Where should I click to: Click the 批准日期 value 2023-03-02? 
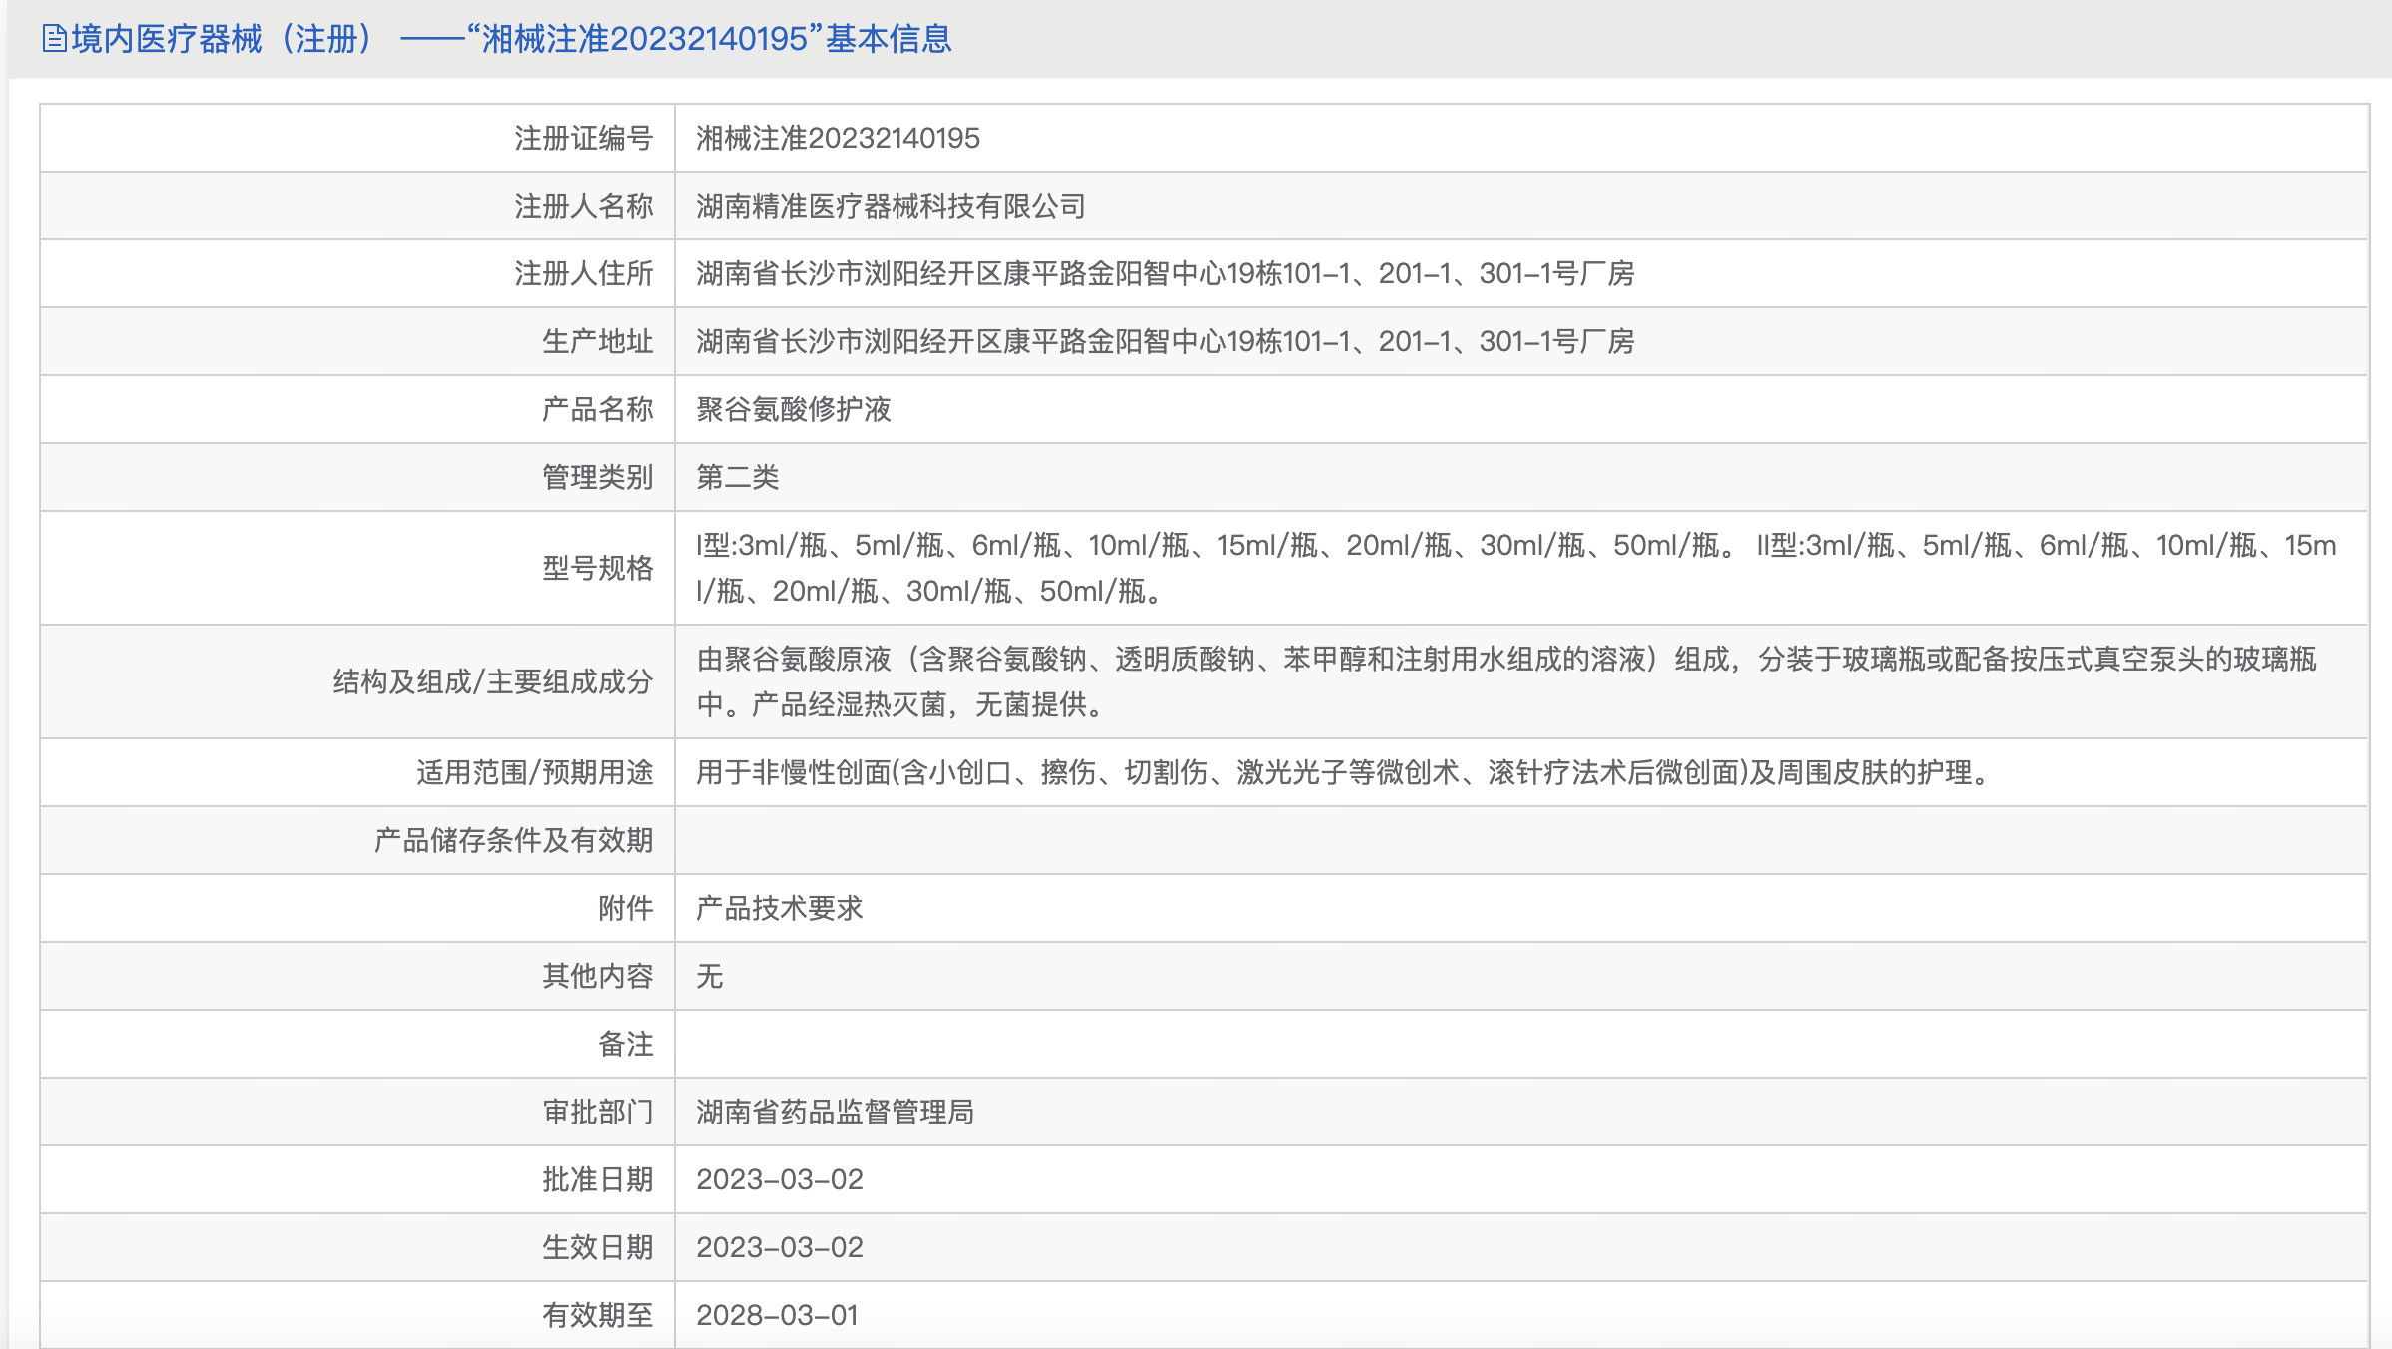[779, 1179]
